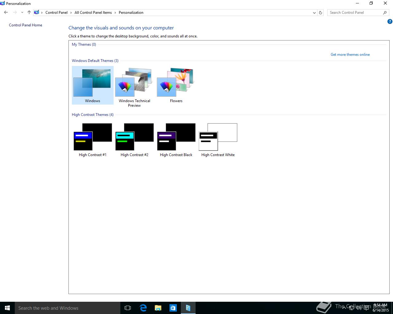Click the Personalization window title icon
Image resolution: width=393 pixels, height=314 pixels.
(2, 3)
